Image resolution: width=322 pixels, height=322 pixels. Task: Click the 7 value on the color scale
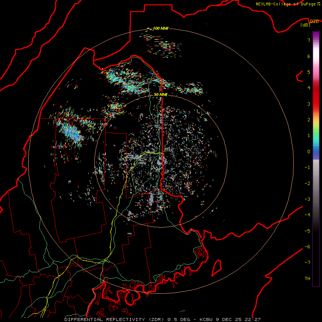coord(309,40)
